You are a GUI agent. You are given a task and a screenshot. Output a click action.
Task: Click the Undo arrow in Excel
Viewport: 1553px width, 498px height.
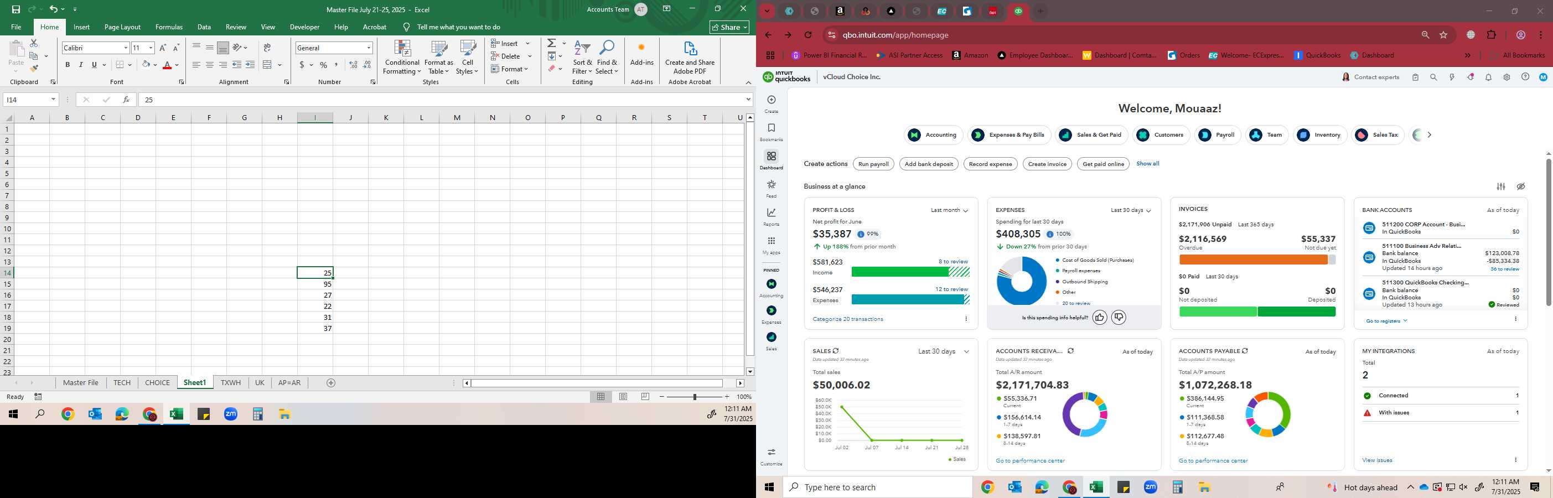point(54,9)
